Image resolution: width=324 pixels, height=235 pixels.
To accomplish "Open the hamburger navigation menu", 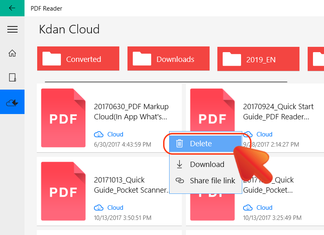I will pos(12,29).
